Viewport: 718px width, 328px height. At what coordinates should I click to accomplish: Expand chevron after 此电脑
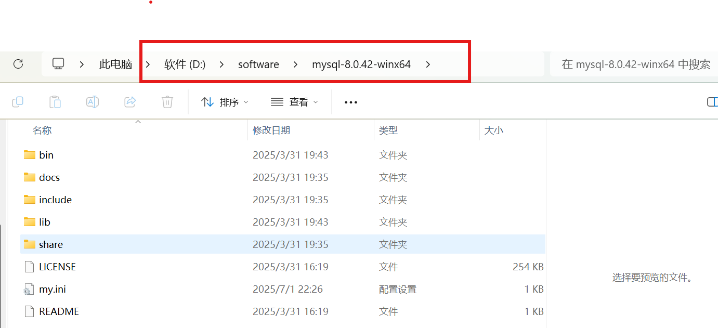pos(148,64)
